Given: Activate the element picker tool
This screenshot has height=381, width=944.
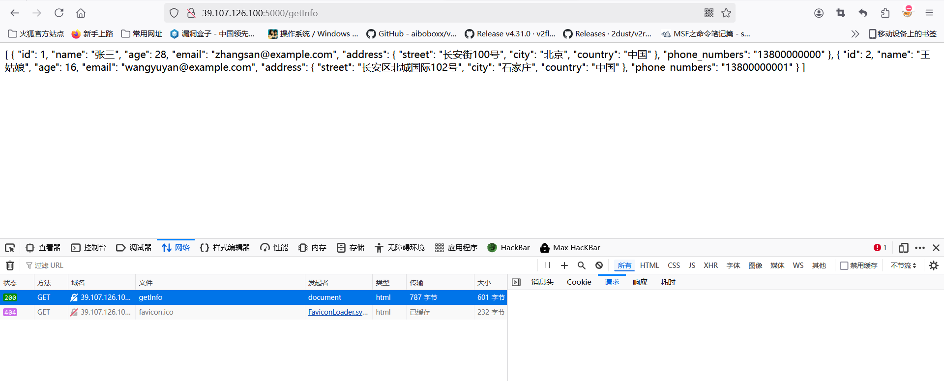Looking at the screenshot, I should pyautogui.click(x=10, y=248).
